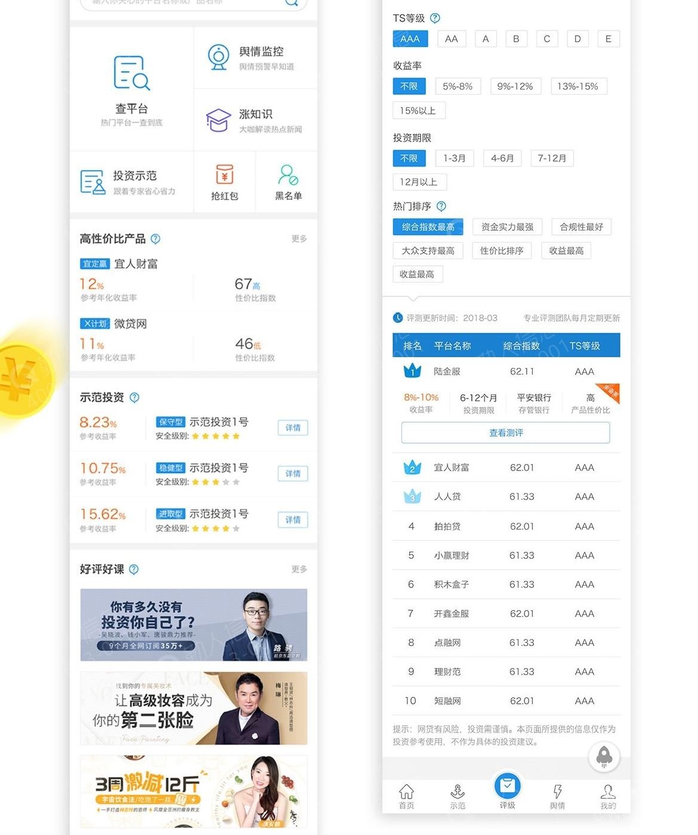The width and height of the screenshot is (698, 835).
Task: Open the 黑名单 blacklist icon
Action: 288,175
